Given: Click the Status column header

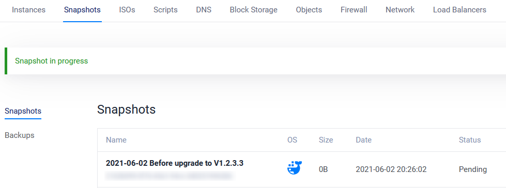Looking at the screenshot, I should pyautogui.click(x=470, y=140).
